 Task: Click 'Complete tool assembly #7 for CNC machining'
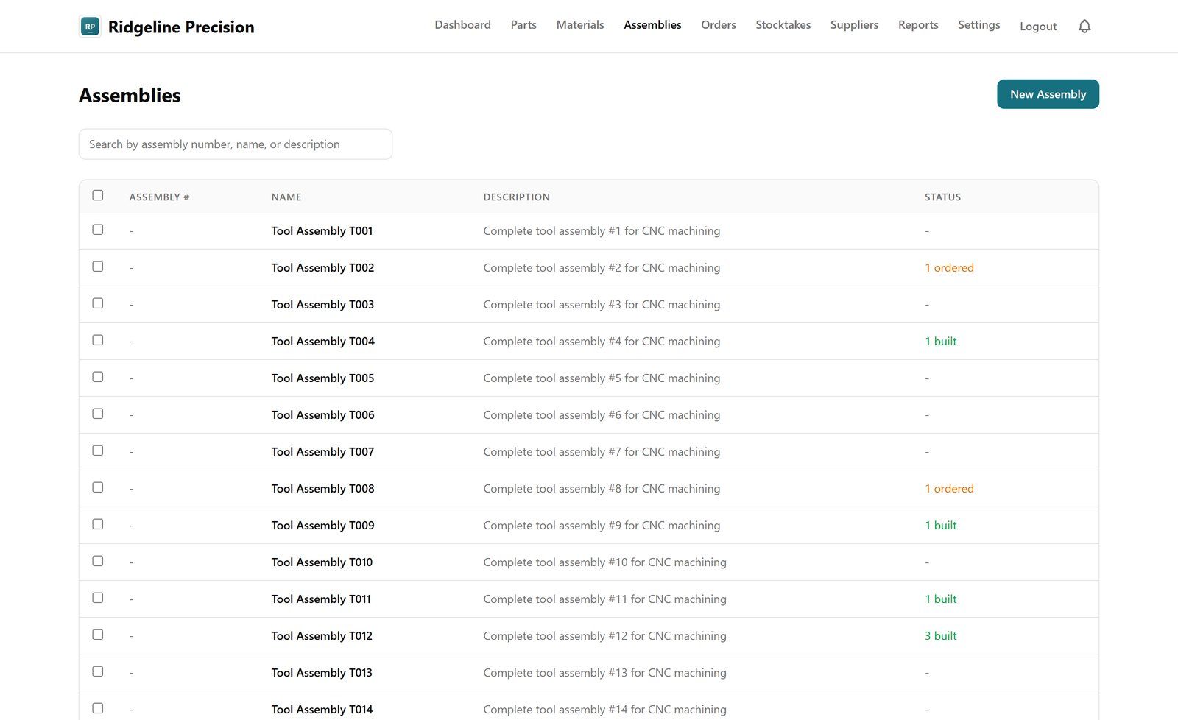(602, 452)
